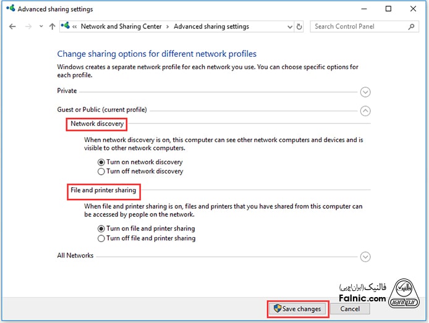Click the Up directory arrow

pos(52,27)
